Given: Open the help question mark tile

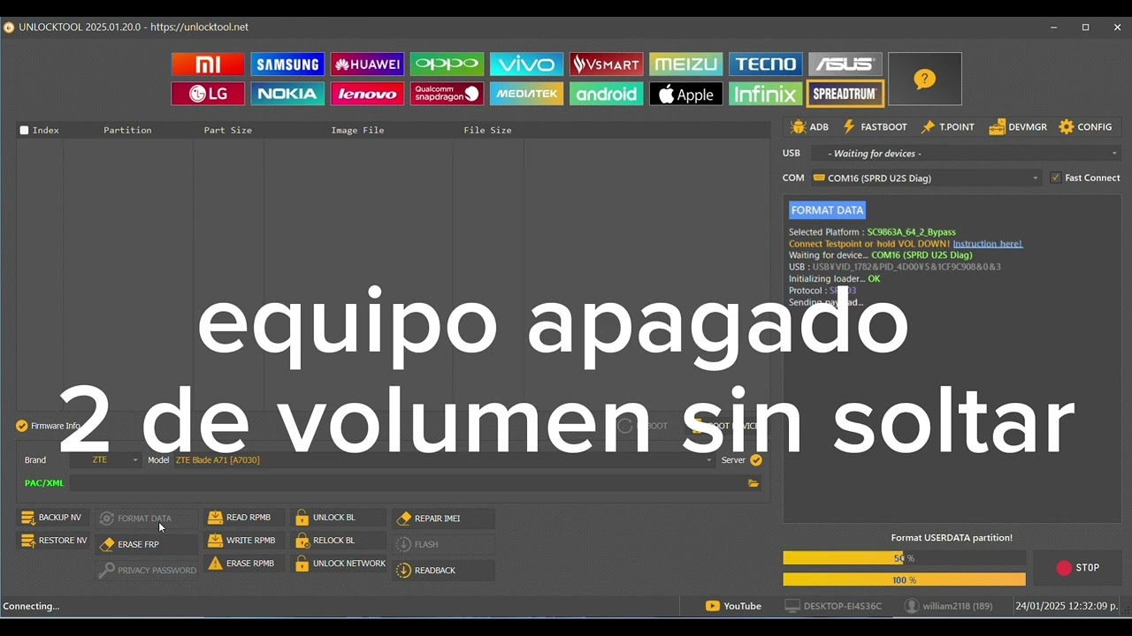Looking at the screenshot, I should pyautogui.click(x=924, y=79).
